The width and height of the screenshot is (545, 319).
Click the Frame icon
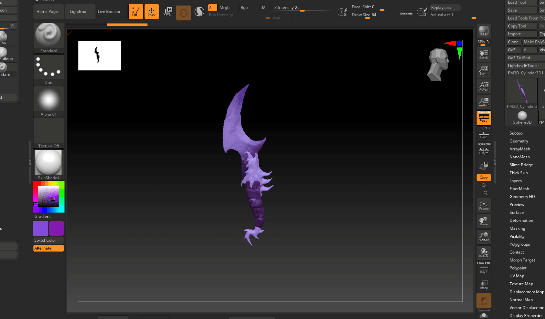pos(483,205)
